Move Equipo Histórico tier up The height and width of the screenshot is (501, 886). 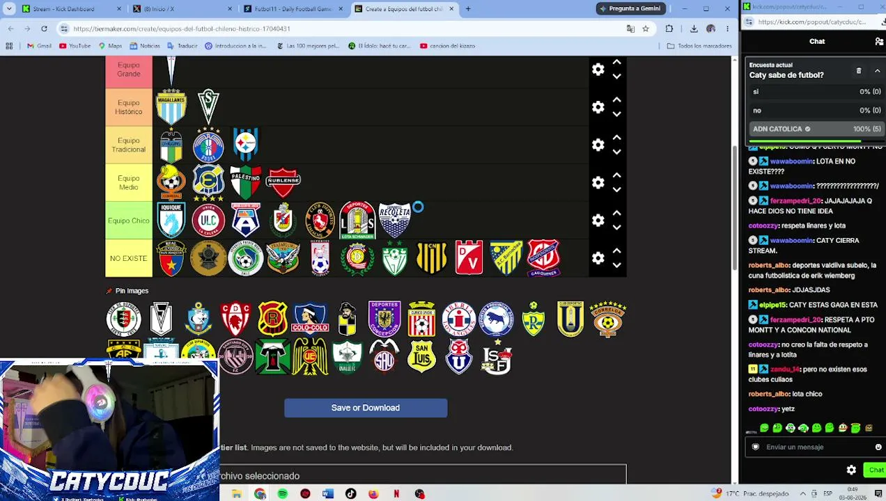pos(616,100)
